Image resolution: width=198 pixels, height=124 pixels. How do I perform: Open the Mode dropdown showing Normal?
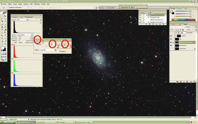click(x=55, y=50)
